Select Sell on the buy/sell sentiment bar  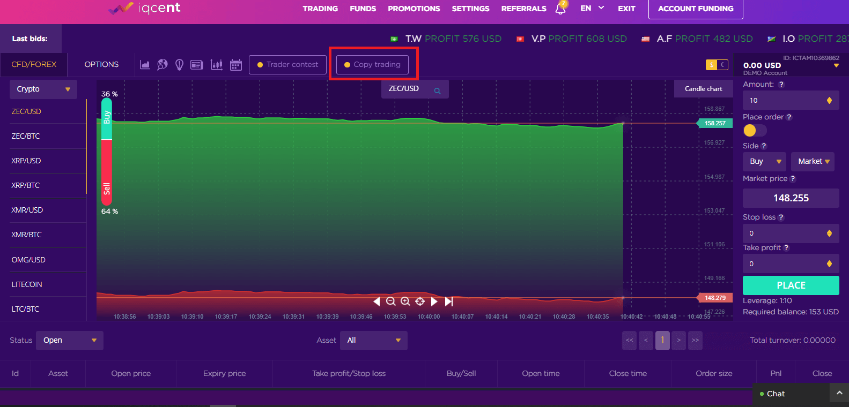107,187
